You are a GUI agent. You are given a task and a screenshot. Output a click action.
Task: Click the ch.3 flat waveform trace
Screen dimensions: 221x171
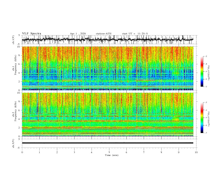(x=107, y=143)
